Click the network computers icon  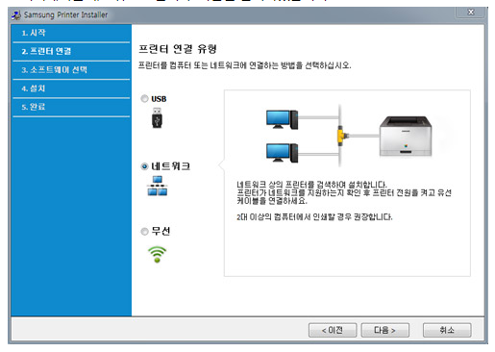(157, 186)
